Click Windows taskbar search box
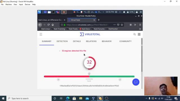 click(x=29, y=98)
